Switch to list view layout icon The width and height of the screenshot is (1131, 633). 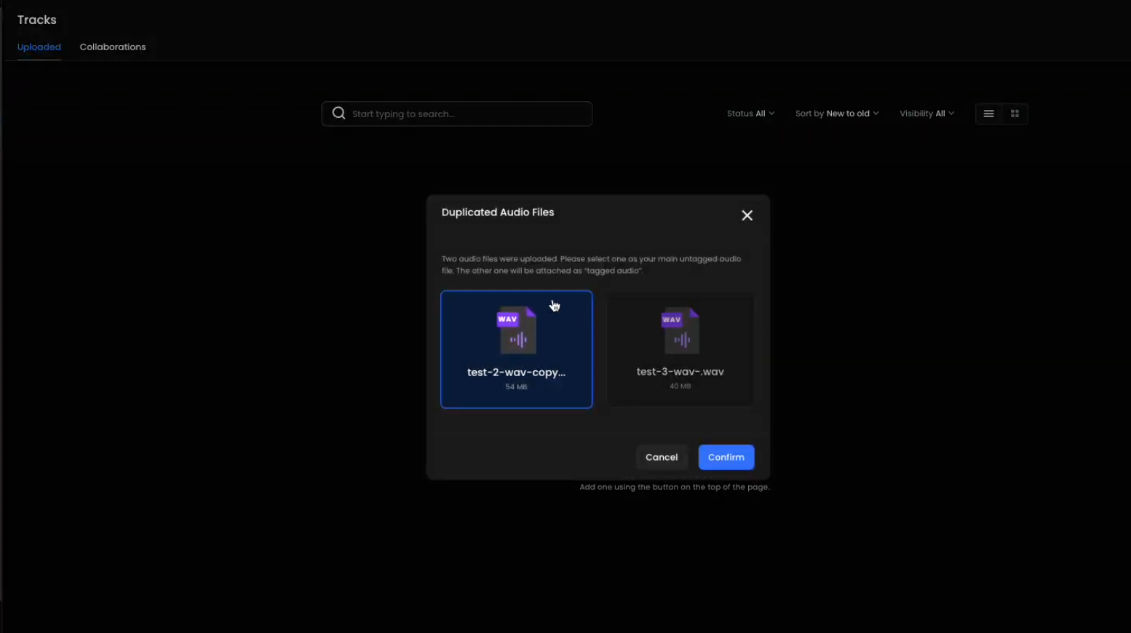point(988,114)
